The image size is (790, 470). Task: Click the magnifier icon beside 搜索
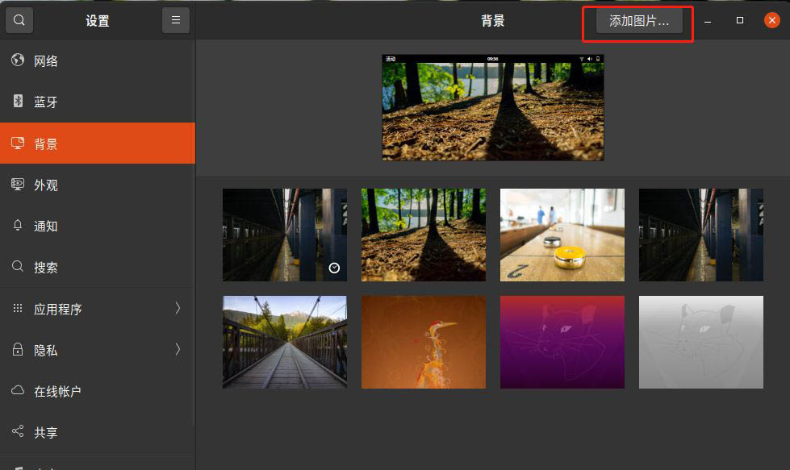(18, 267)
